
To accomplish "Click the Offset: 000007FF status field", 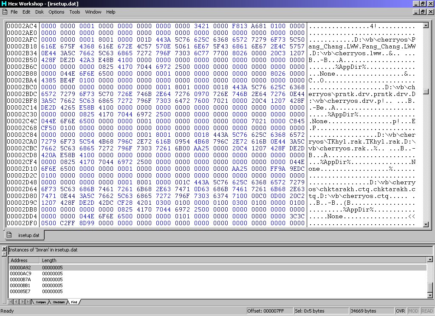I will coord(270,311).
